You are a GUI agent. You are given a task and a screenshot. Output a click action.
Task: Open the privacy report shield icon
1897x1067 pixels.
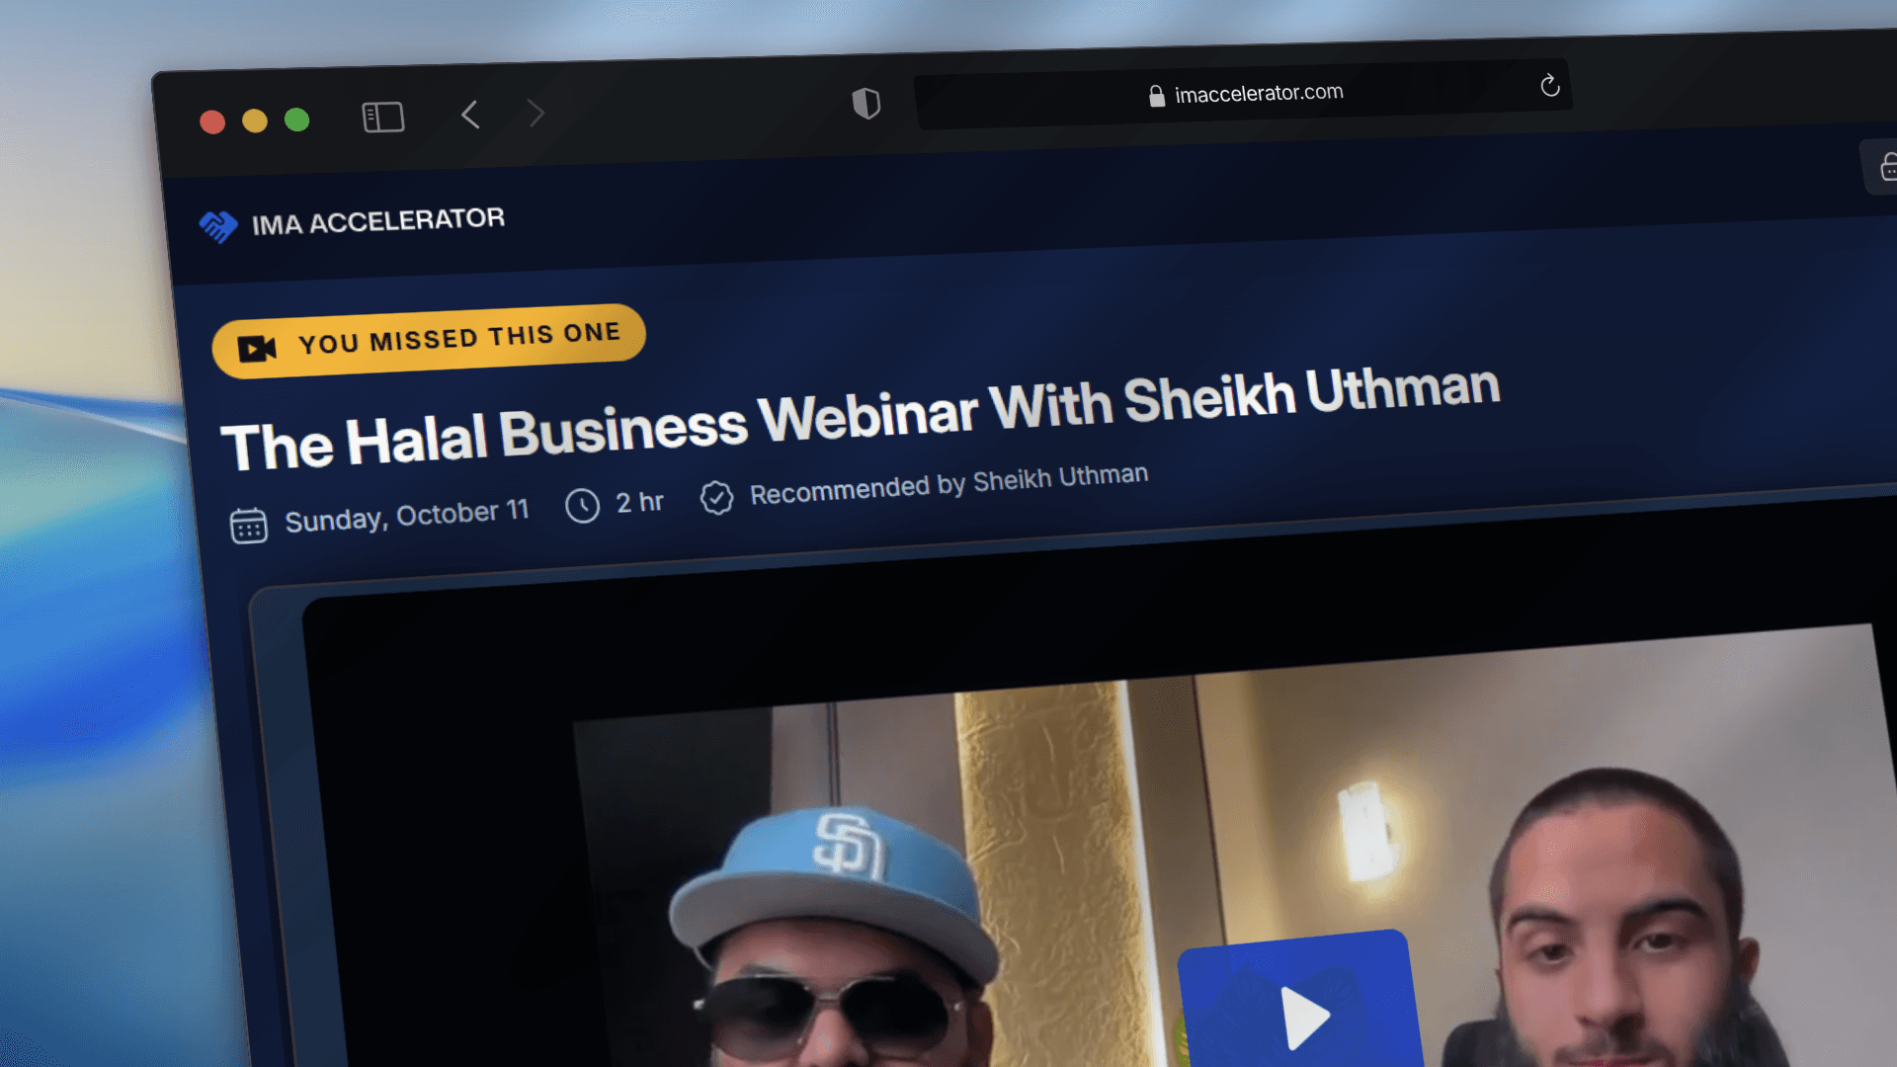[866, 103]
